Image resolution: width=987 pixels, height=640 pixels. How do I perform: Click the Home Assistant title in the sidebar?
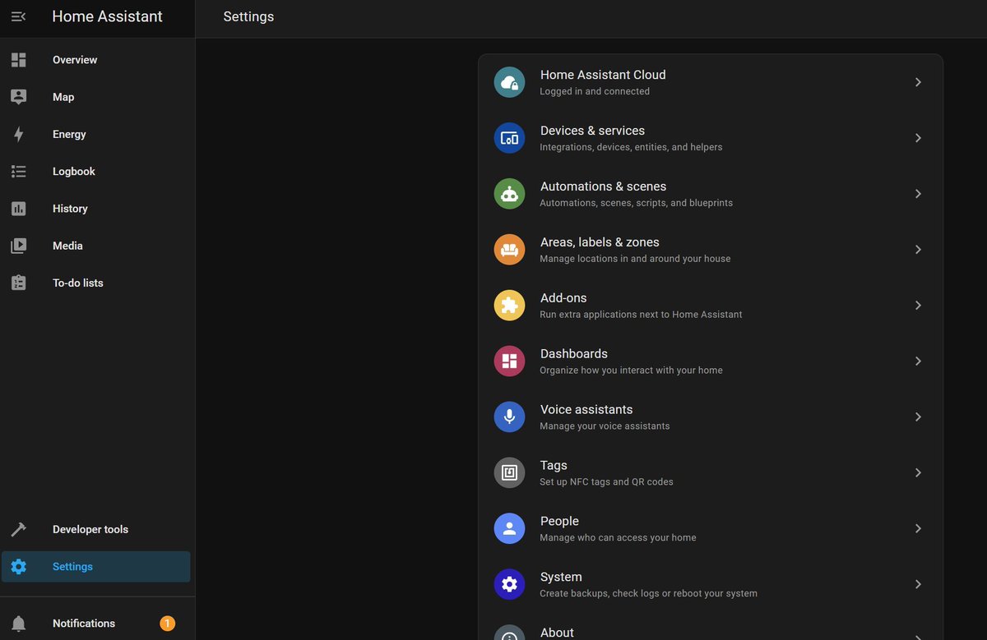[x=107, y=16]
